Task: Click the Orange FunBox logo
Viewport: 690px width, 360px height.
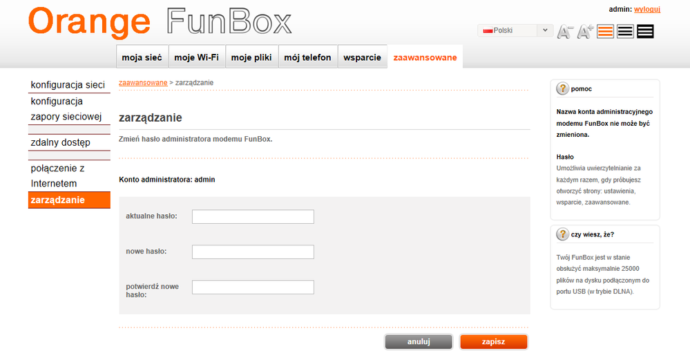Action: [160, 22]
